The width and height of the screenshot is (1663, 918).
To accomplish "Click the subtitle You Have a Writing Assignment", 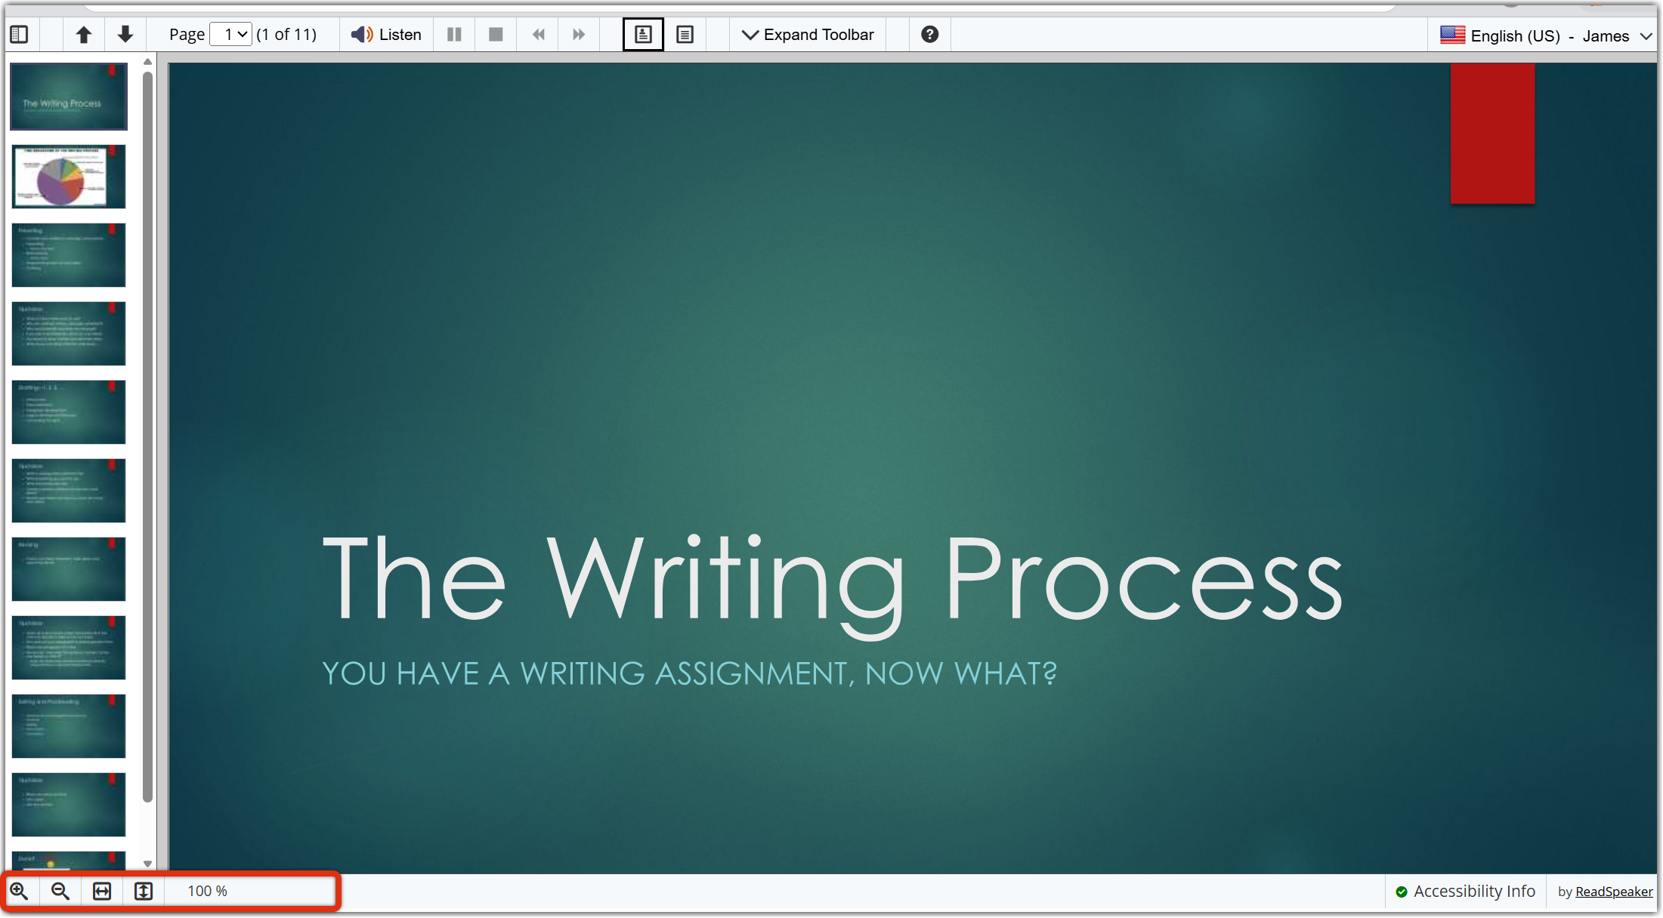I will pos(690,673).
